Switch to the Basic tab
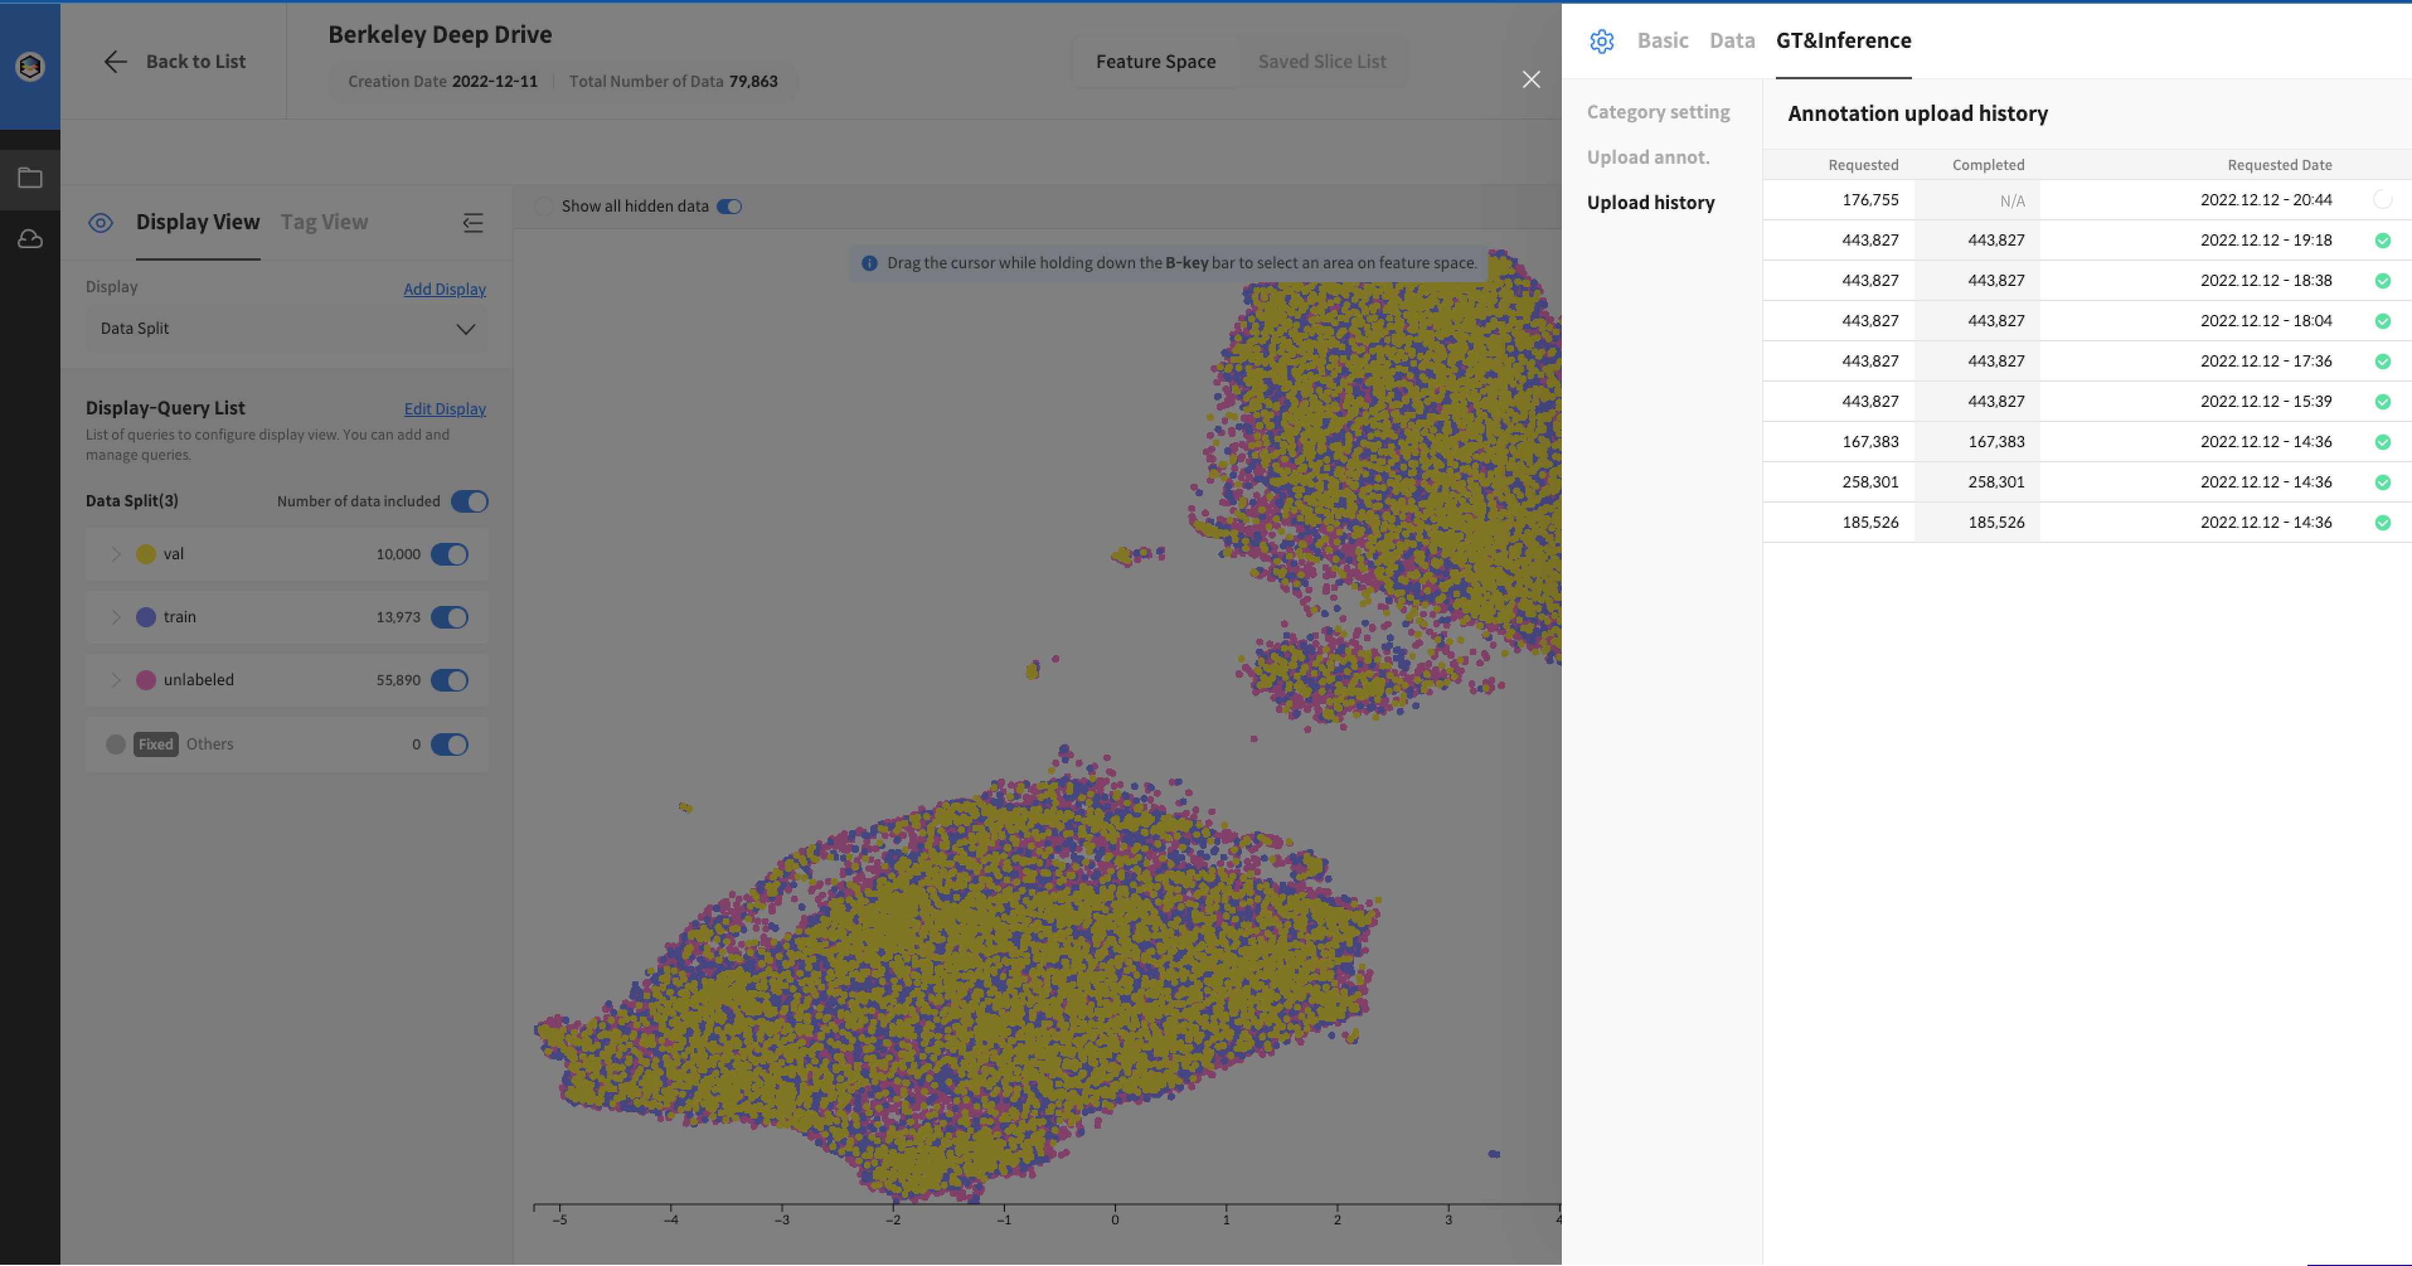 tap(1662, 40)
